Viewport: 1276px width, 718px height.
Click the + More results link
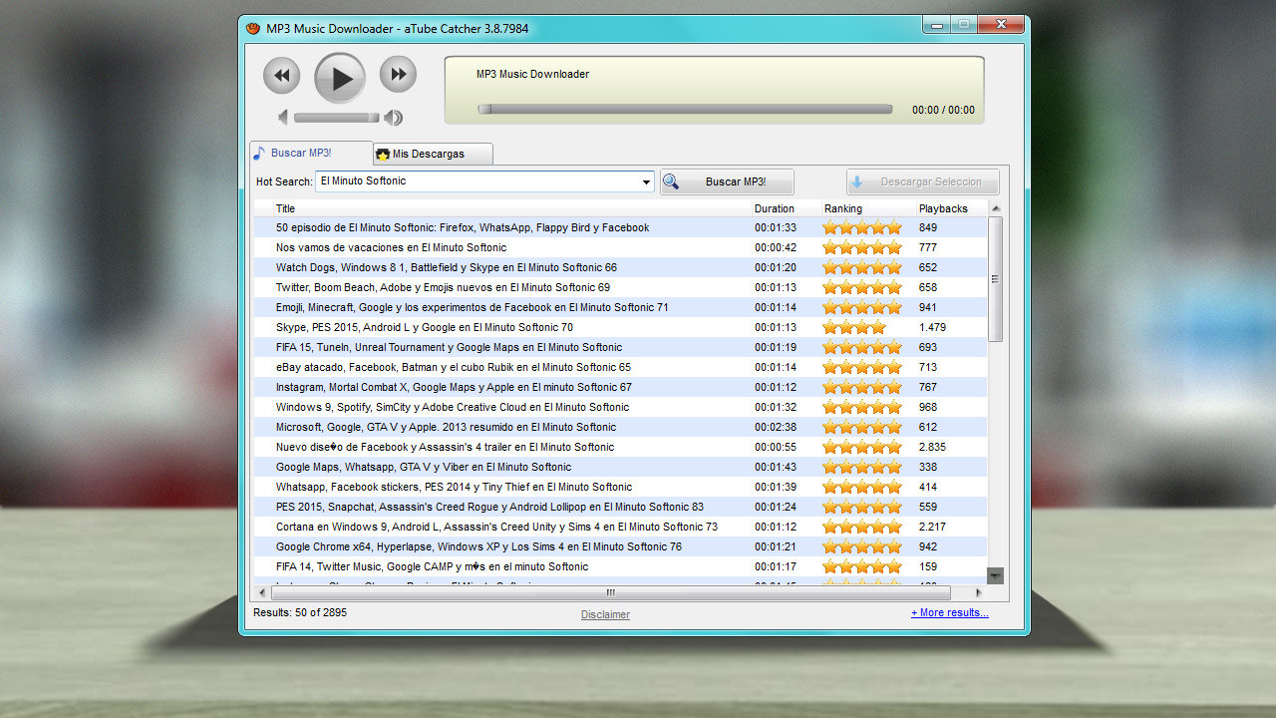(949, 613)
